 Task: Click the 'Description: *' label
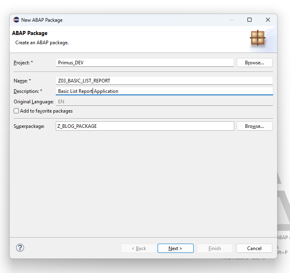click(28, 91)
